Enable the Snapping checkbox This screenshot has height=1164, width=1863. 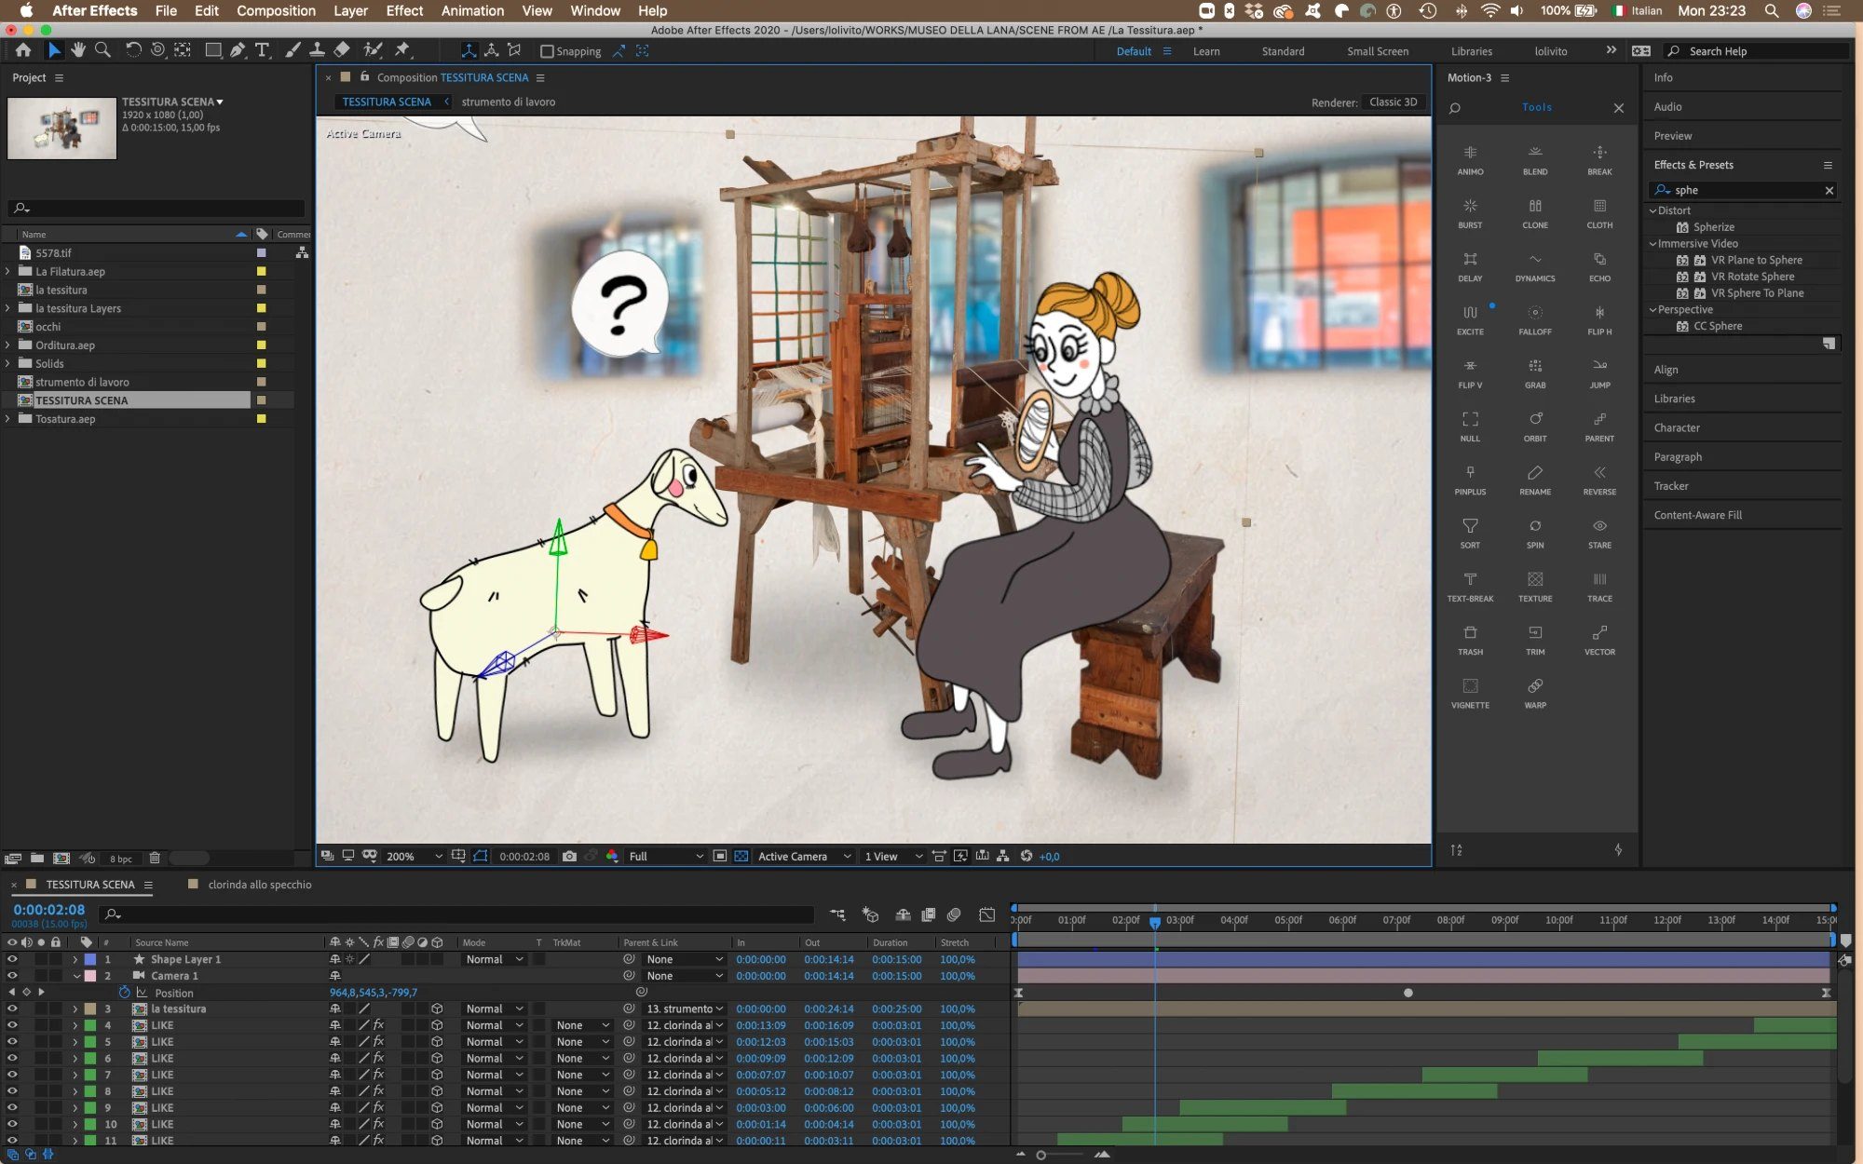(x=547, y=51)
